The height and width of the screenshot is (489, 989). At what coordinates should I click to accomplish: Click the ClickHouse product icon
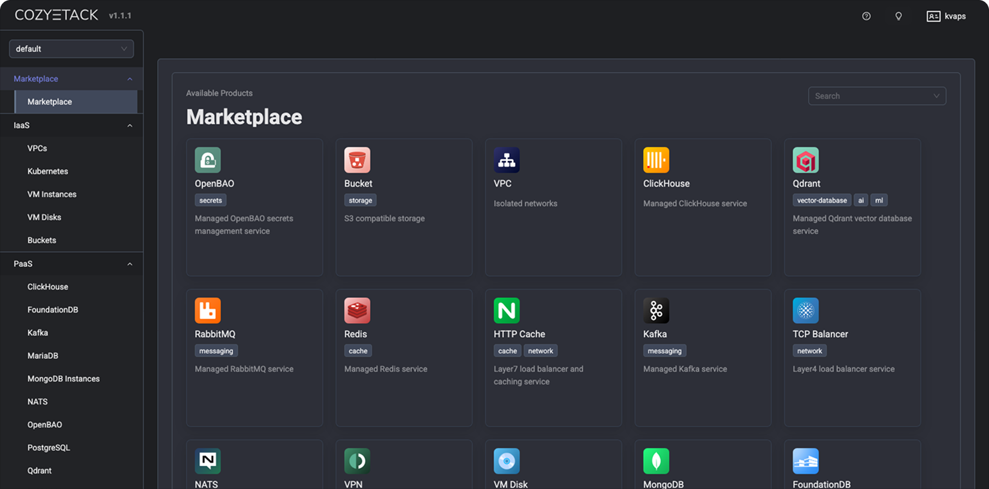[x=655, y=160]
